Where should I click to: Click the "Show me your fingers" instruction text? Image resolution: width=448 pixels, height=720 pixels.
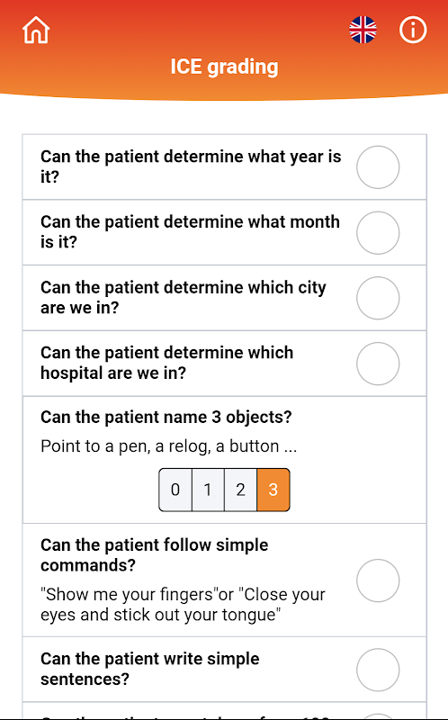[183, 604]
